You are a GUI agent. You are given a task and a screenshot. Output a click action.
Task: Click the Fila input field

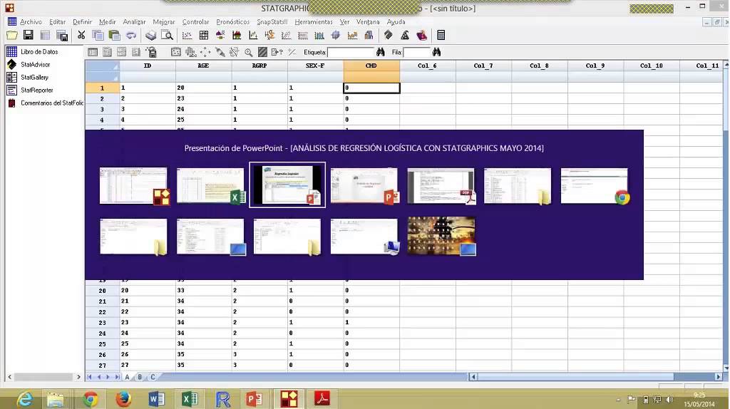(416, 52)
